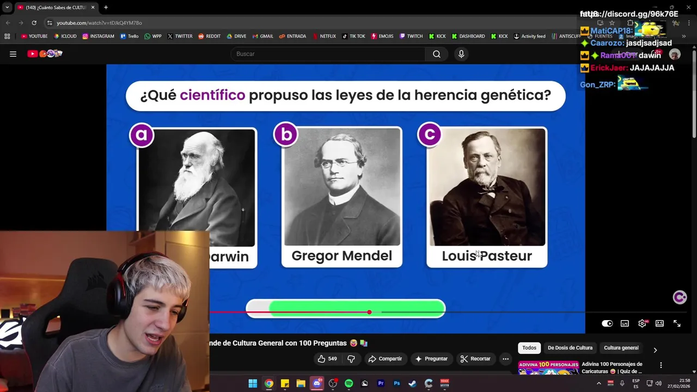
Task: Go to the YouTube home logo
Action: click(x=45, y=53)
